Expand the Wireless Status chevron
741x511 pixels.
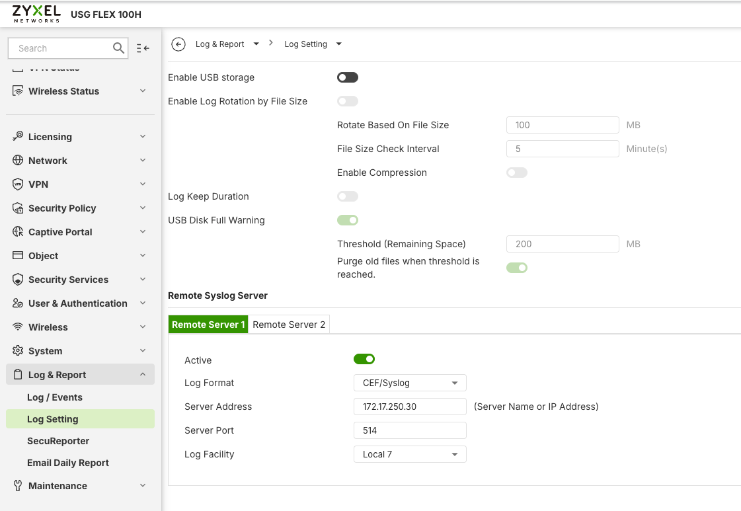143,91
